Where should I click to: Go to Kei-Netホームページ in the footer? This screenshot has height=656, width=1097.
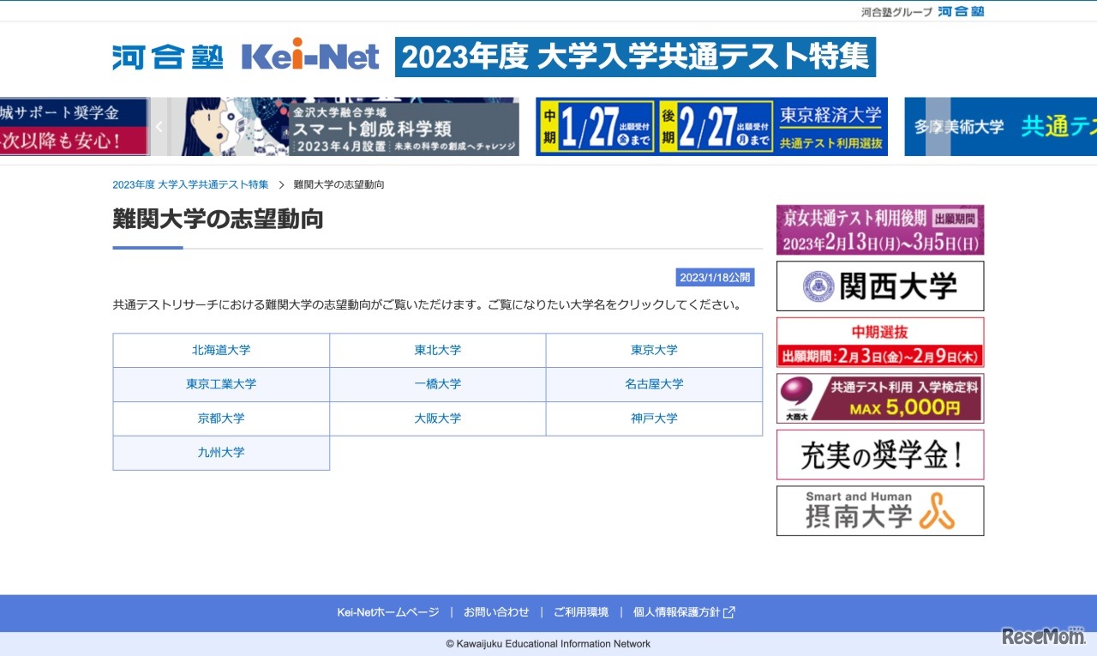(388, 612)
